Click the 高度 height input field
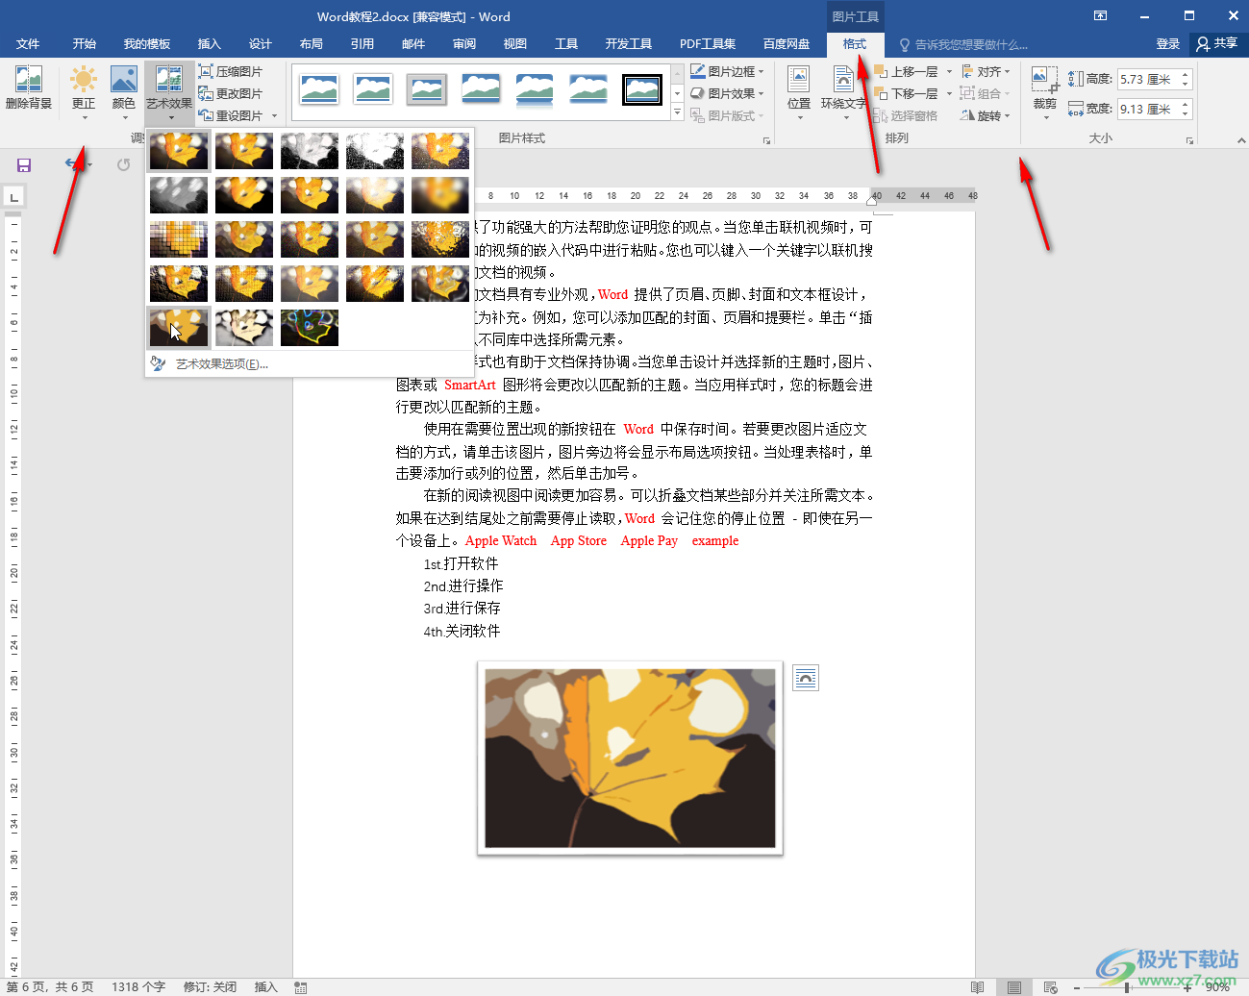This screenshot has height=996, width=1249. (1148, 80)
